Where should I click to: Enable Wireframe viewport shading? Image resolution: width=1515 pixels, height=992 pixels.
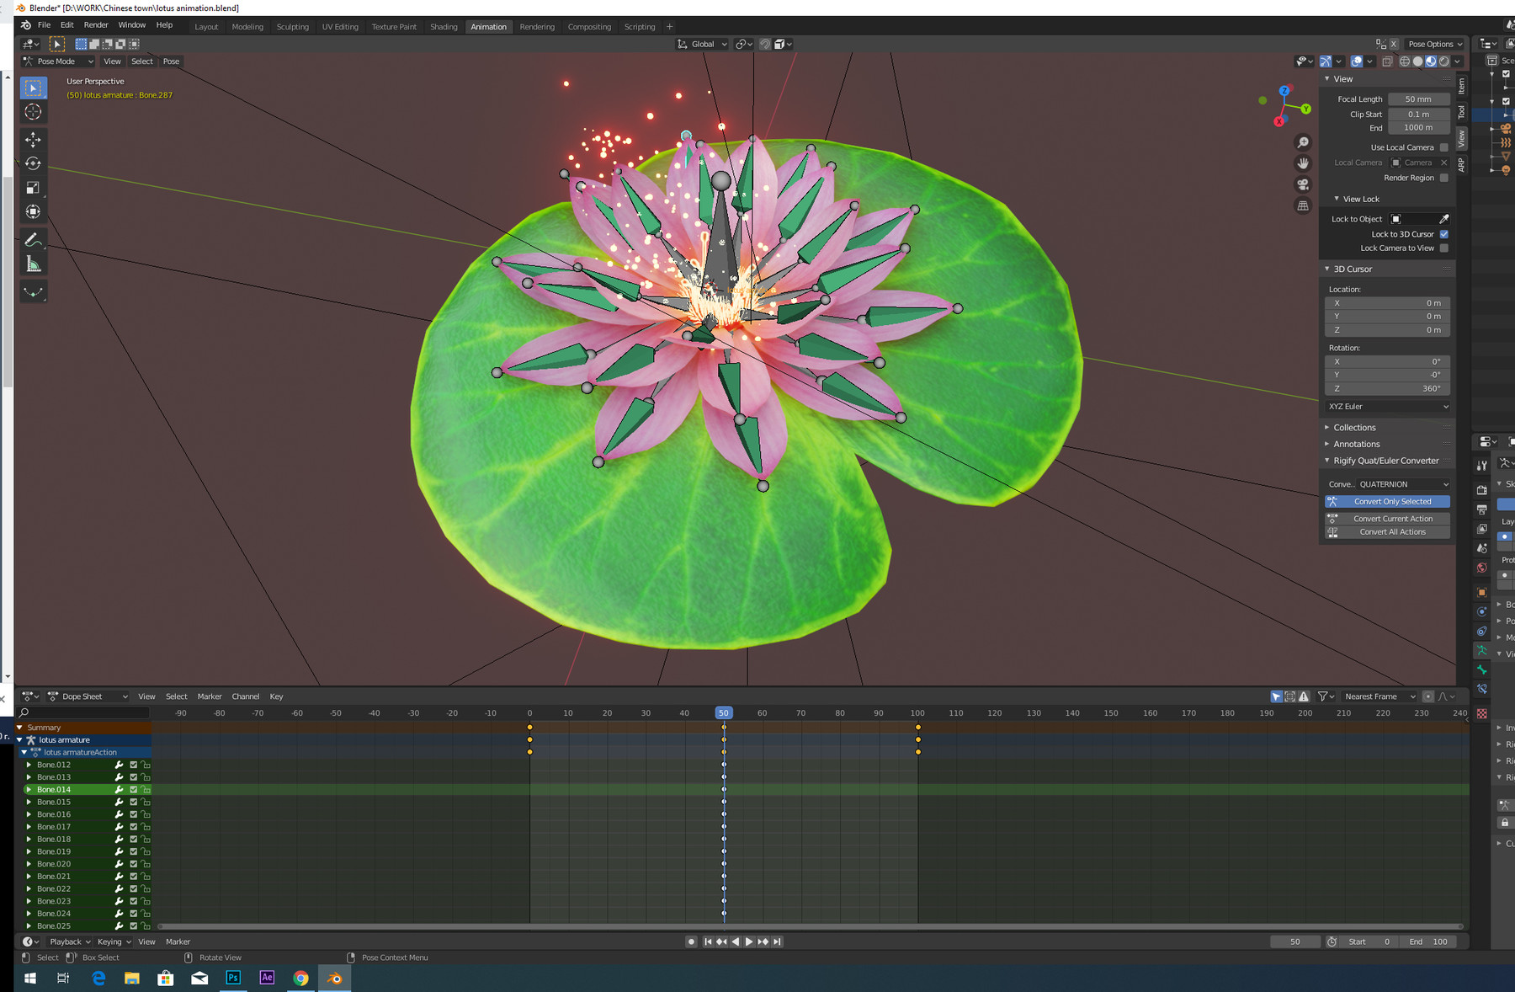(1404, 61)
